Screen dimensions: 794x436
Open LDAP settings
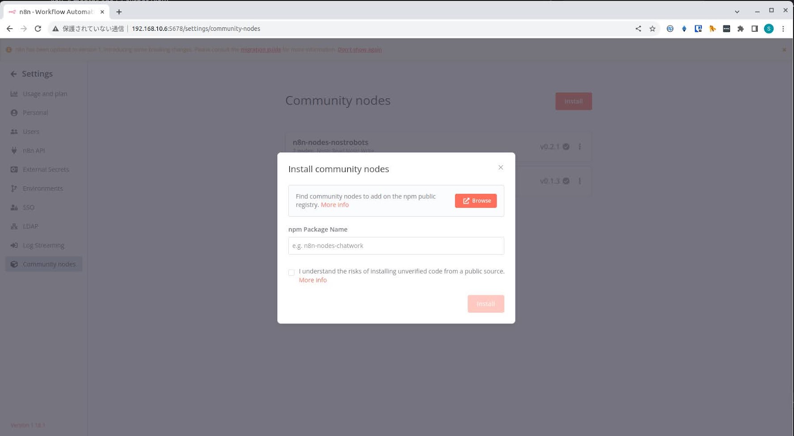(x=44, y=226)
